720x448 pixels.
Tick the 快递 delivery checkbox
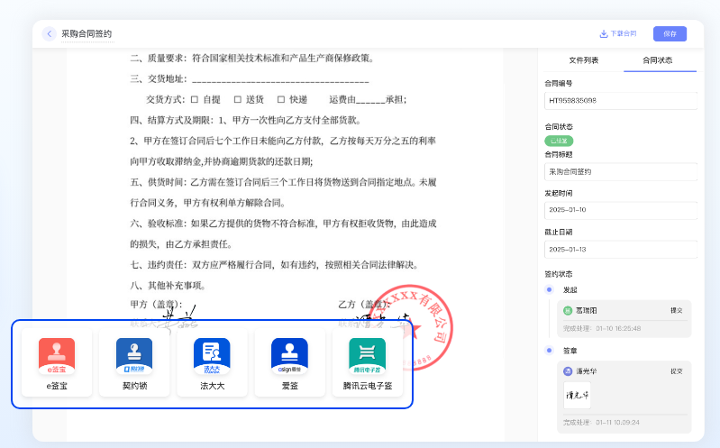tap(280, 99)
